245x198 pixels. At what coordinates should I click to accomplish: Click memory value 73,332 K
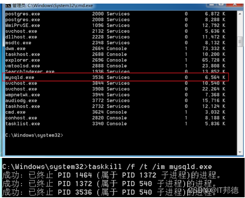[214, 48]
